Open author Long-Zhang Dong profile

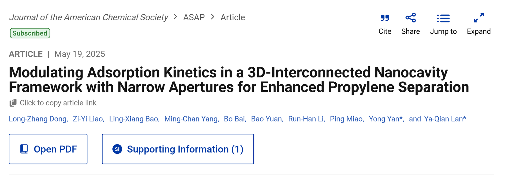click(x=38, y=119)
